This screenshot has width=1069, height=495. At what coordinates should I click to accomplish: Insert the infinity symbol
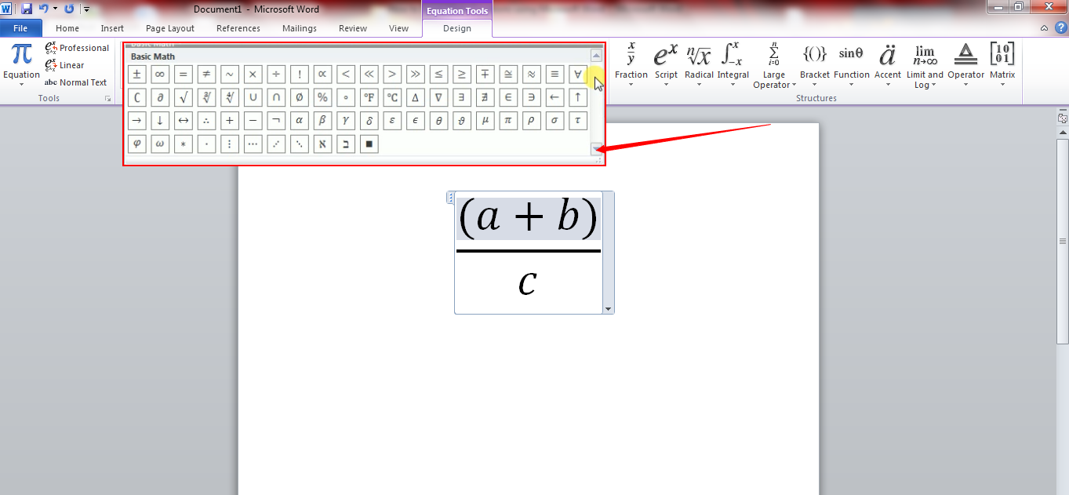click(x=159, y=74)
